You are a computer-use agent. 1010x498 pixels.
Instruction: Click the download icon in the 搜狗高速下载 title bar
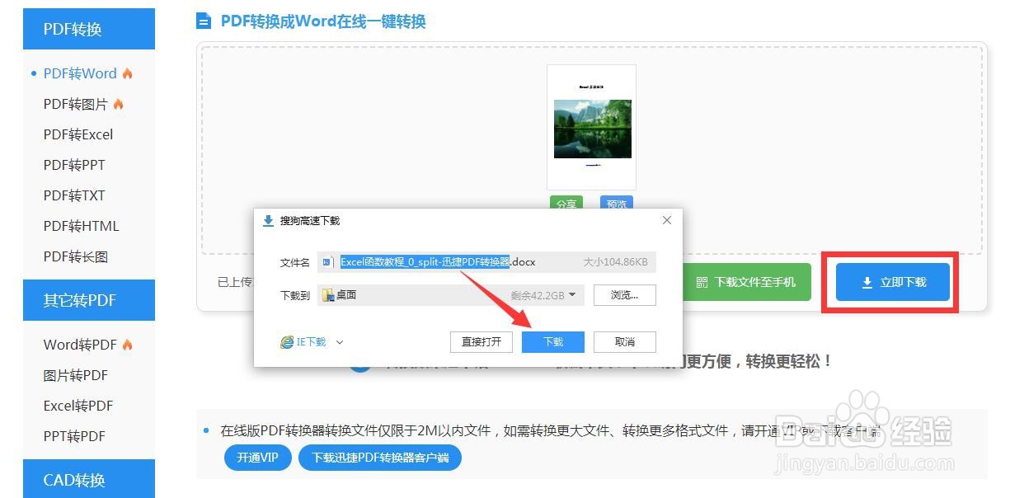tap(268, 220)
